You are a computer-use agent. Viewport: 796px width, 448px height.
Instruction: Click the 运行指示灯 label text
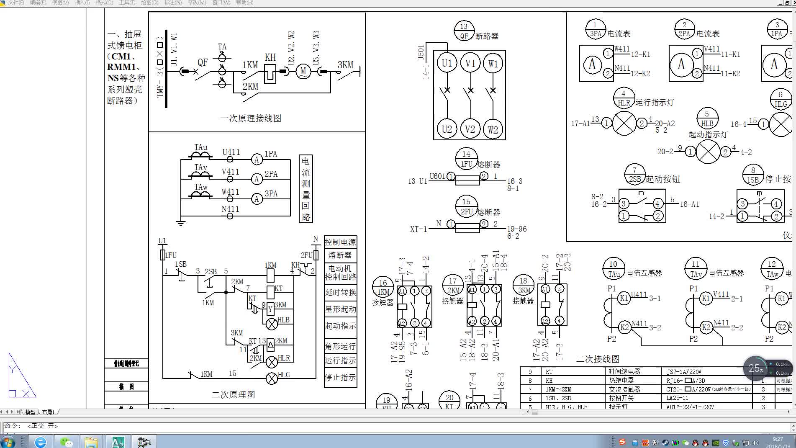pyautogui.click(x=655, y=102)
